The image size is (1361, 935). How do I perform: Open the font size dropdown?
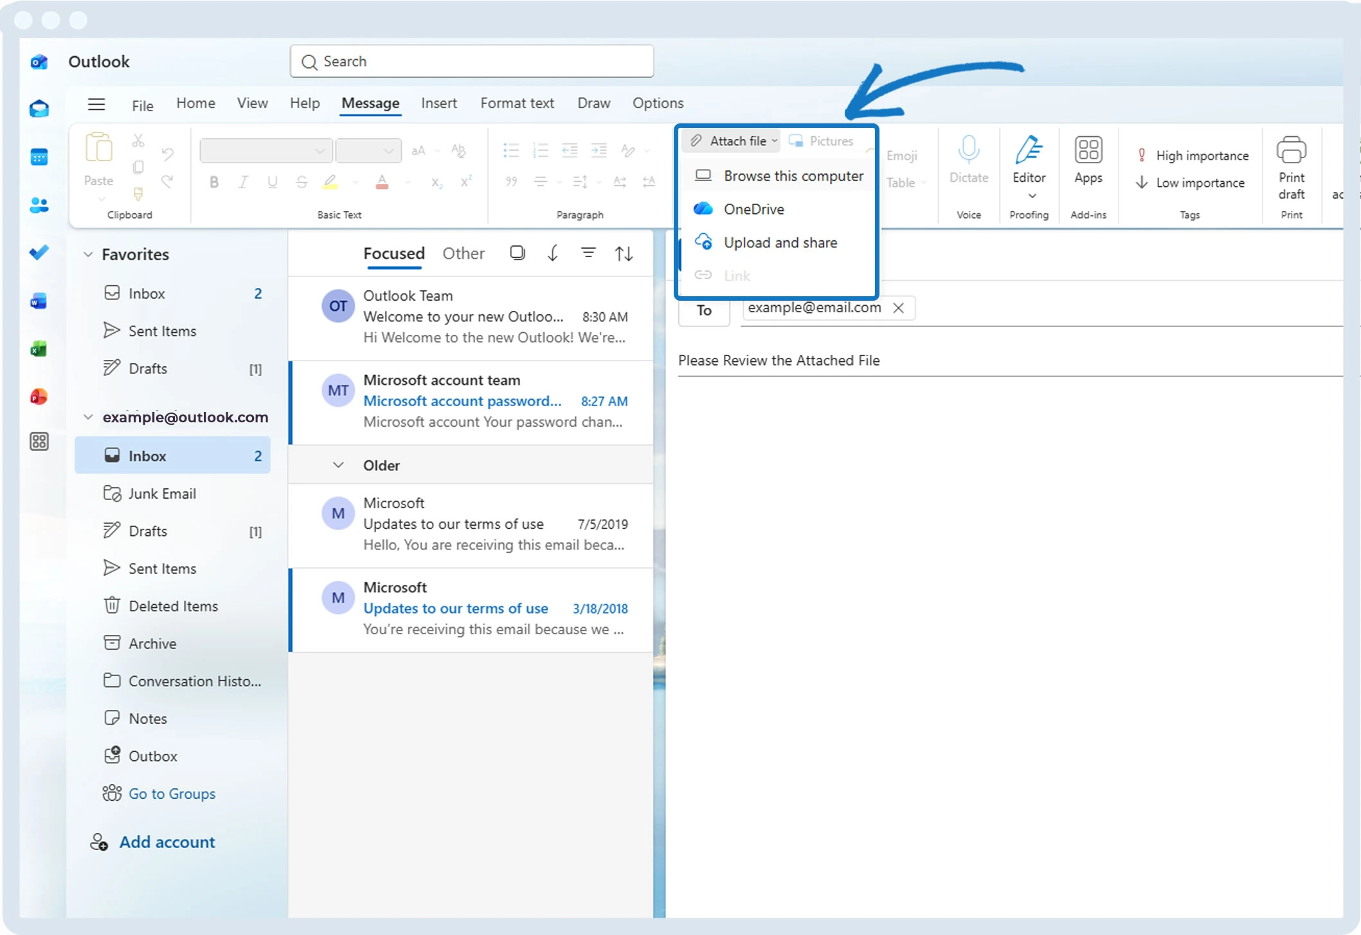[x=368, y=151]
